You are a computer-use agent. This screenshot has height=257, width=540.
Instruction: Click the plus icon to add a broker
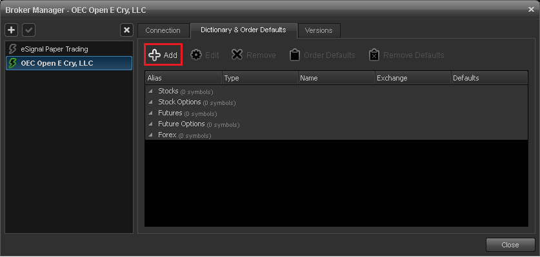coord(12,30)
